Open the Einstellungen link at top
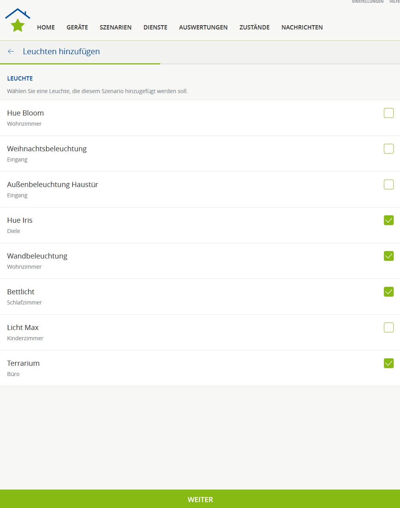400x508 pixels. coord(367,2)
